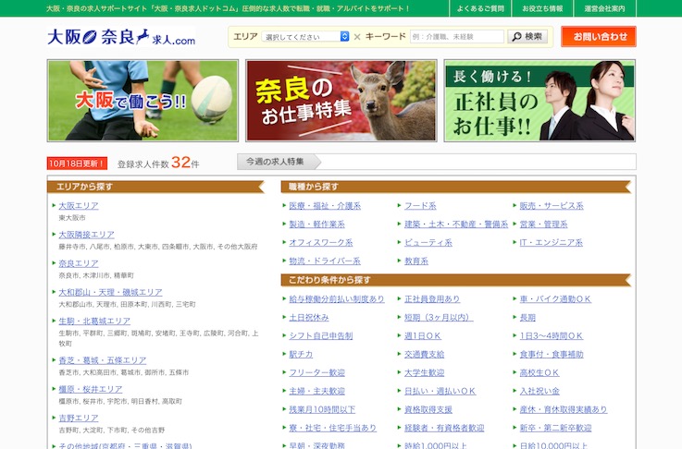Click the magnifier 検索 search button
Viewport: 682px width, 449px height.
(527, 37)
